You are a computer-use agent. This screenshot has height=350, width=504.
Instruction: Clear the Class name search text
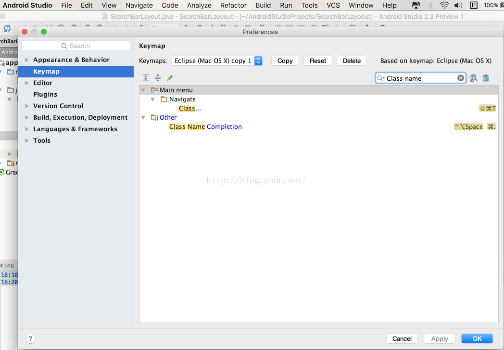pyautogui.click(x=461, y=78)
